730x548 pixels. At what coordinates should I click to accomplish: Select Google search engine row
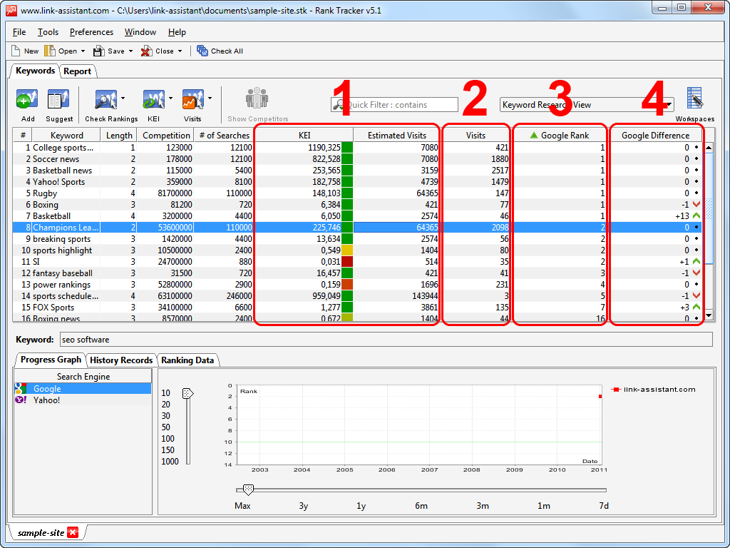tap(83, 389)
